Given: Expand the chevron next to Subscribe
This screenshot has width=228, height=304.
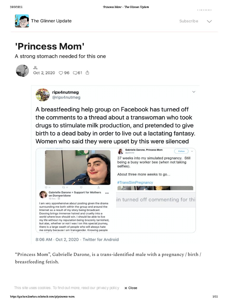Looking at the screenshot, I should [x=209, y=21].
